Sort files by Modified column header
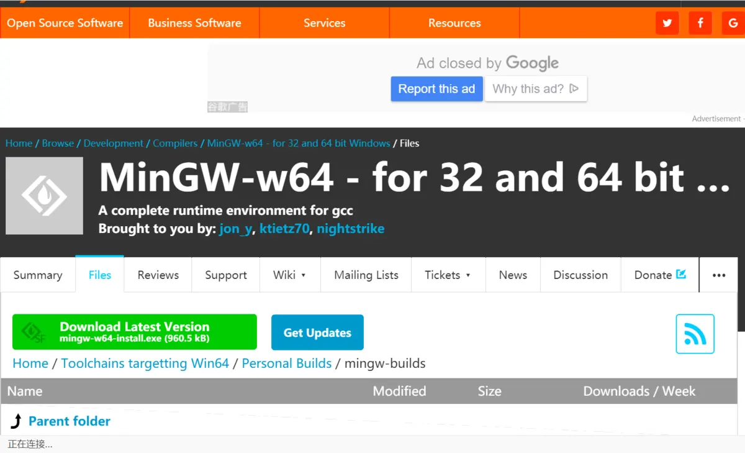 click(x=399, y=391)
